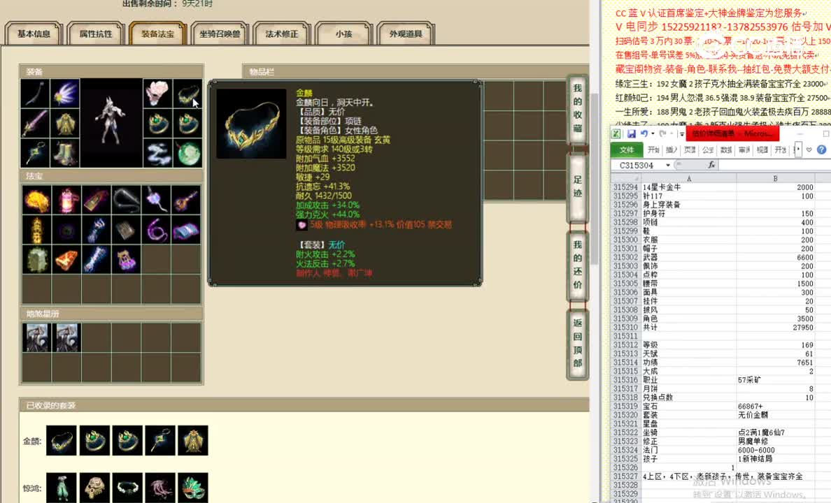Viewport: 831px width, 503px height.
Task: Open the 装备法宝 tab
Action: (158, 34)
